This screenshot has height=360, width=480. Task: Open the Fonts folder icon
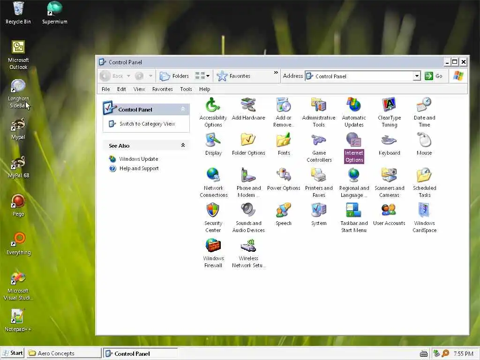(x=284, y=144)
